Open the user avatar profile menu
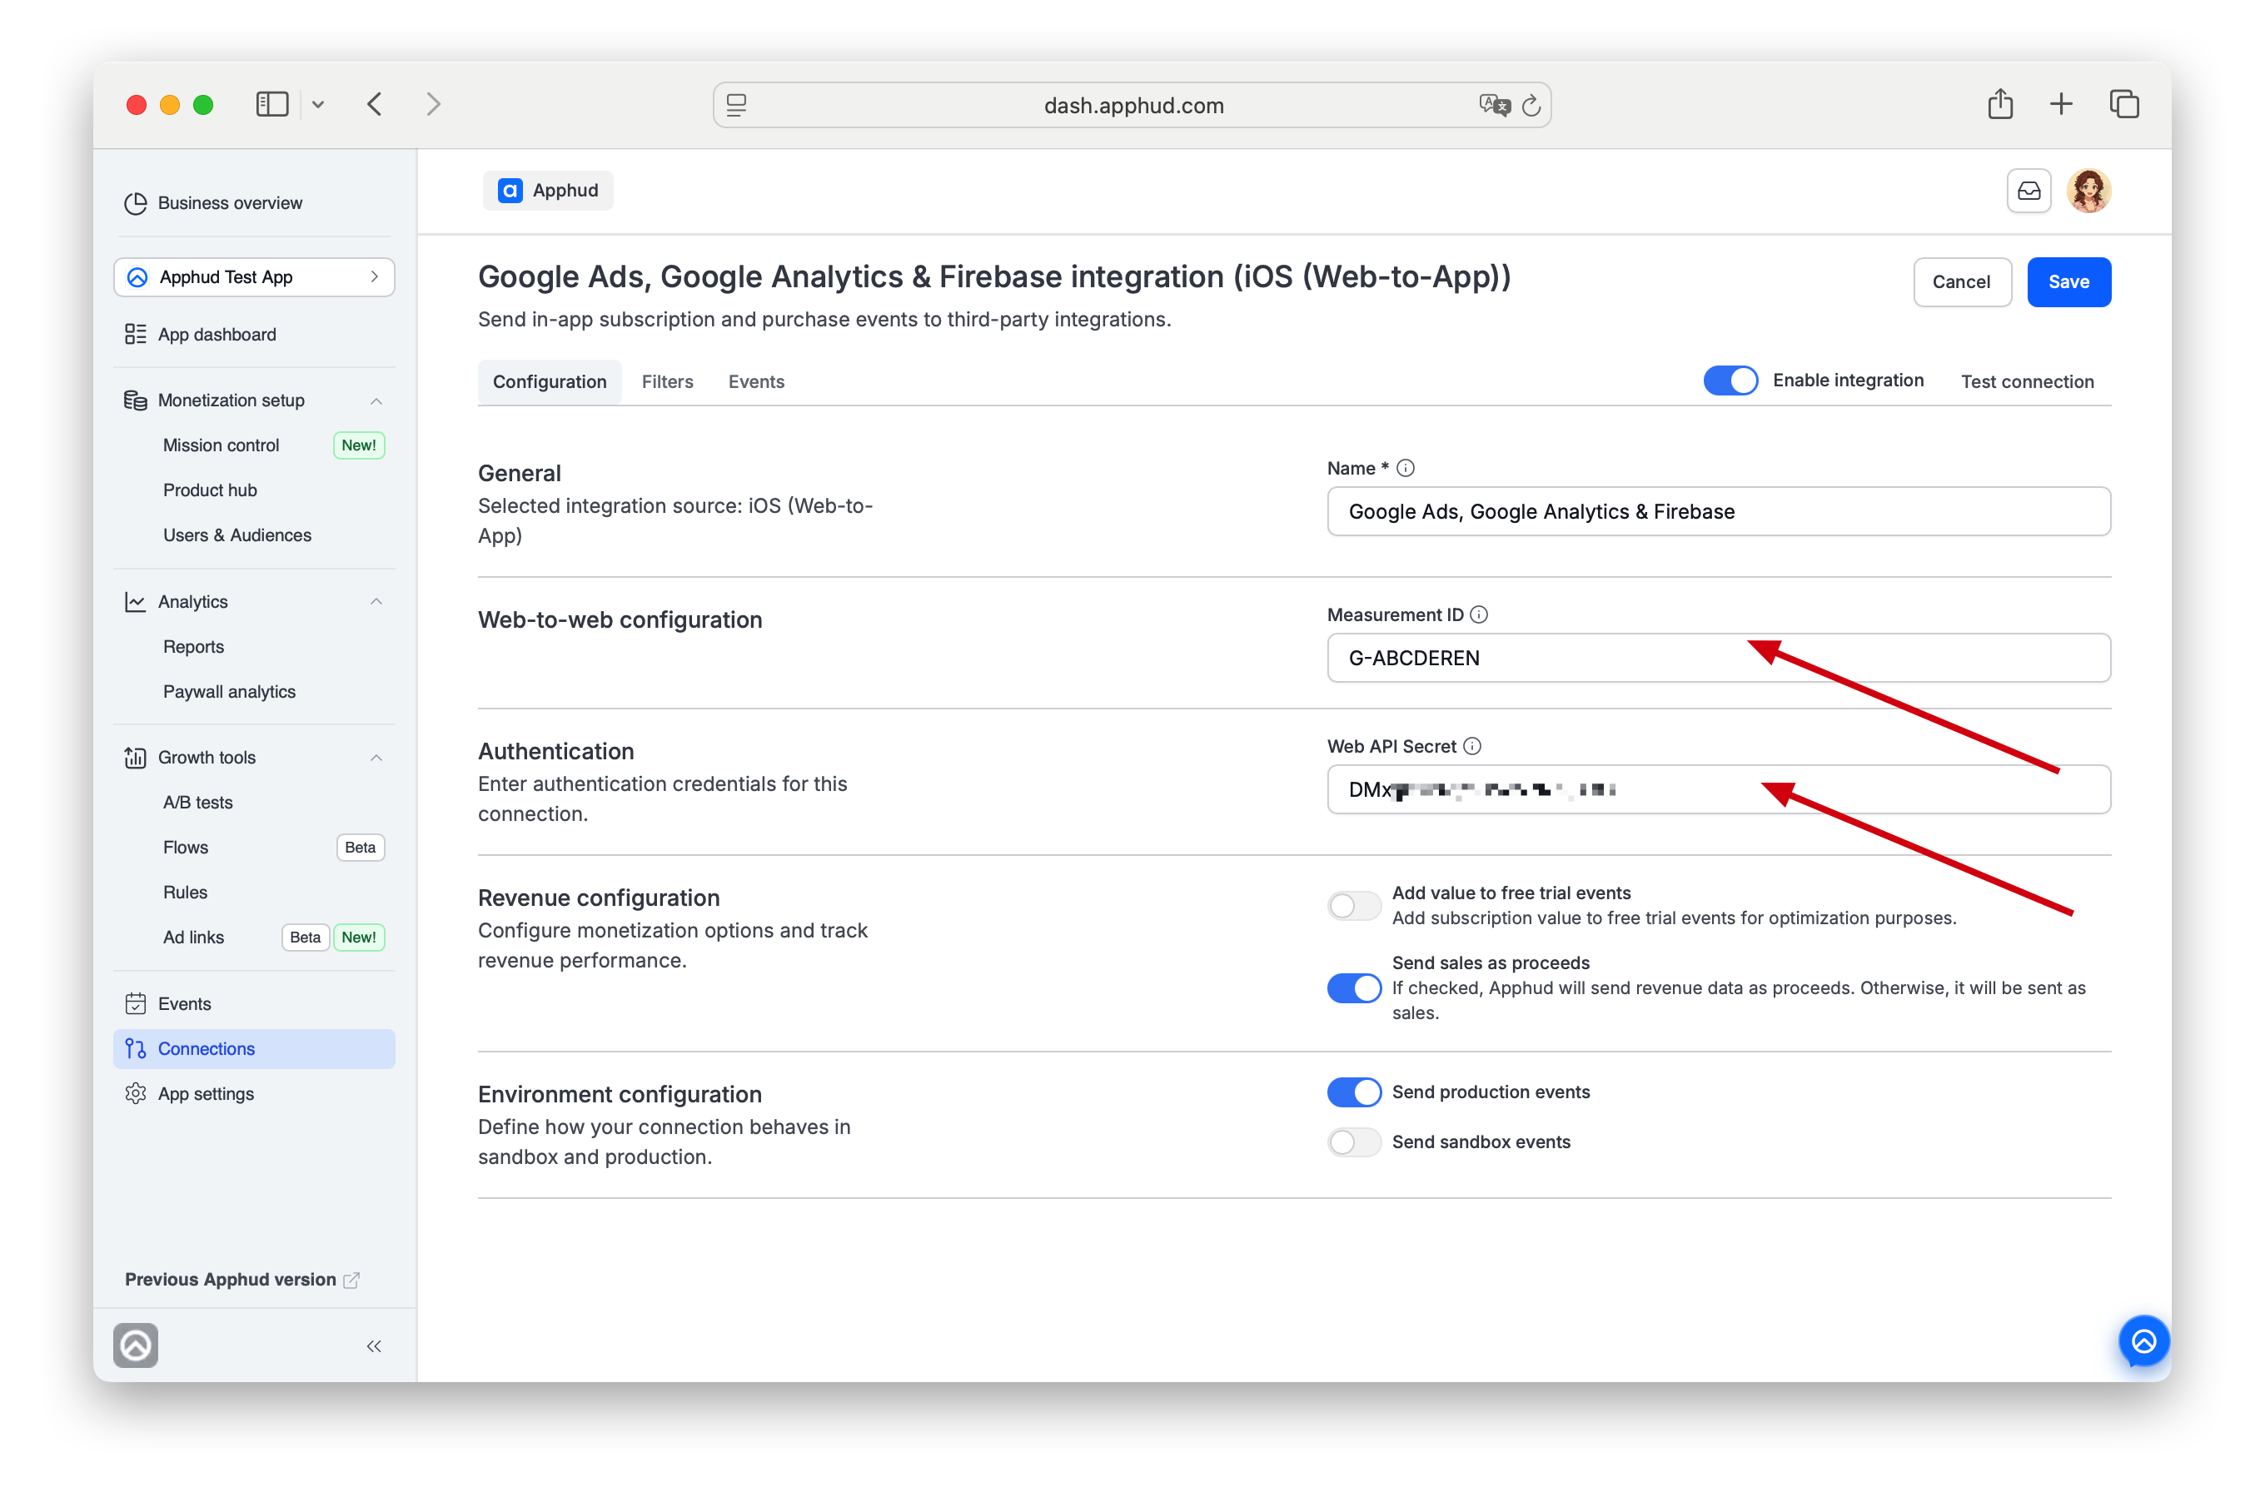This screenshot has width=2265, height=1507. click(2088, 191)
